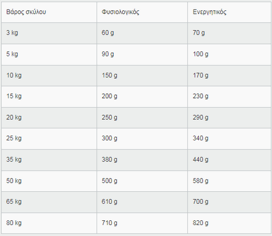272x236 pixels.
Task: Select the '25 kg' weight cell
Action: click(x=49, y=139)
